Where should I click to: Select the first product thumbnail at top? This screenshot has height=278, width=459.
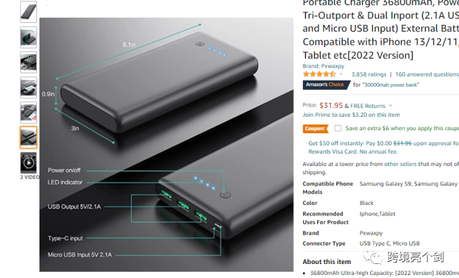coord(29,11)
